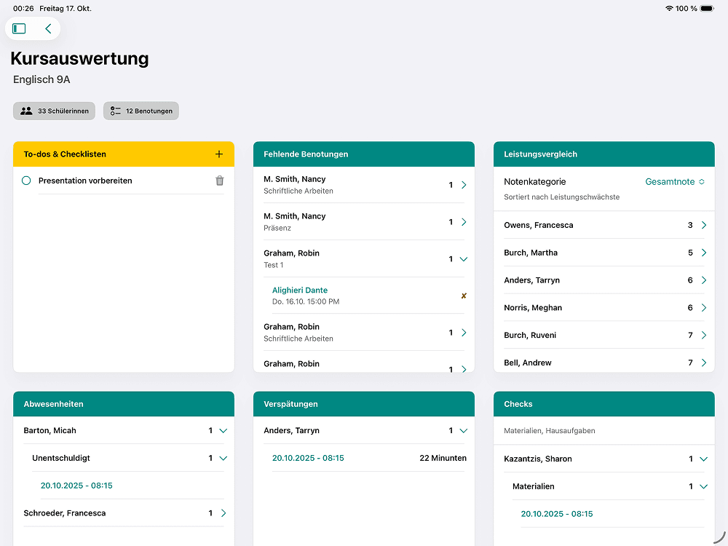Go back using the back chevron
This screenshot has height=546, width=728.
pyautogui.click(x=48, y=28)
